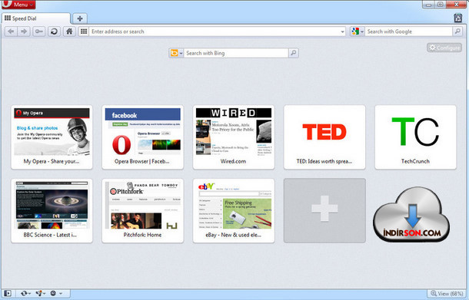Open the Google search engine selector
This screenshot has height=300, width=469.
tap(358, 31)
